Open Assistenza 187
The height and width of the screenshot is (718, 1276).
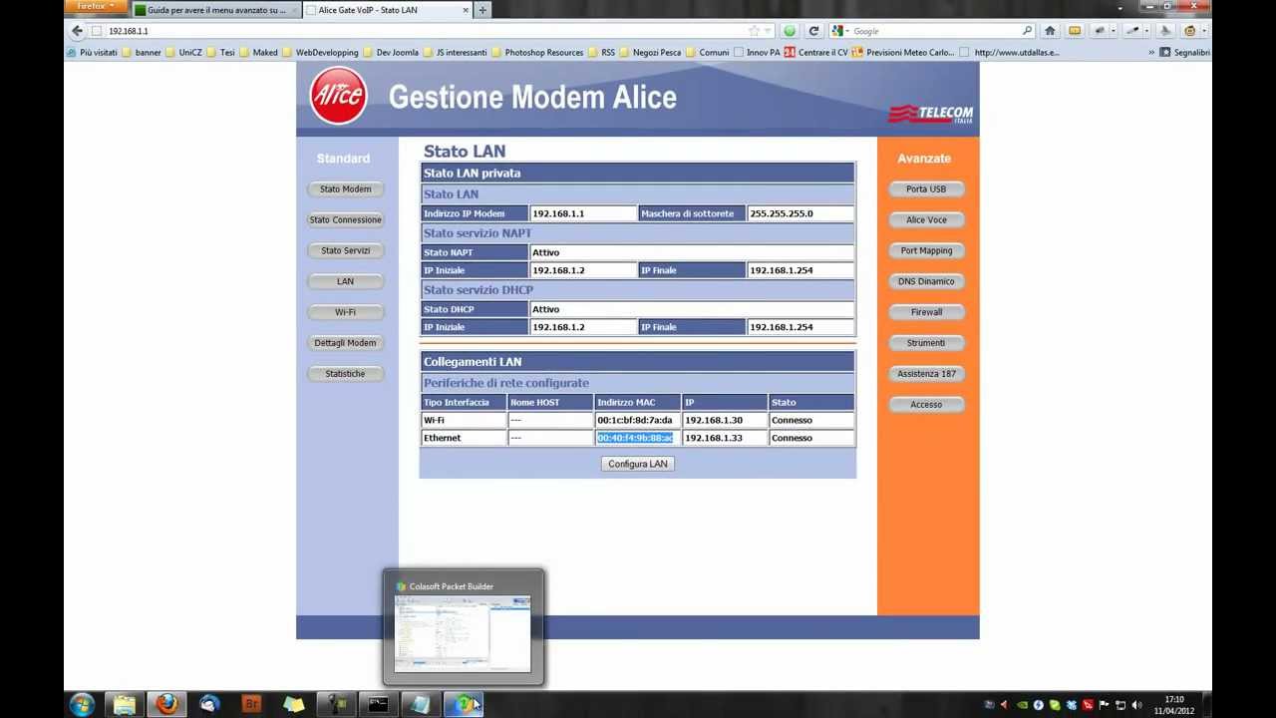pyautogui.click(x=926, y=374)
